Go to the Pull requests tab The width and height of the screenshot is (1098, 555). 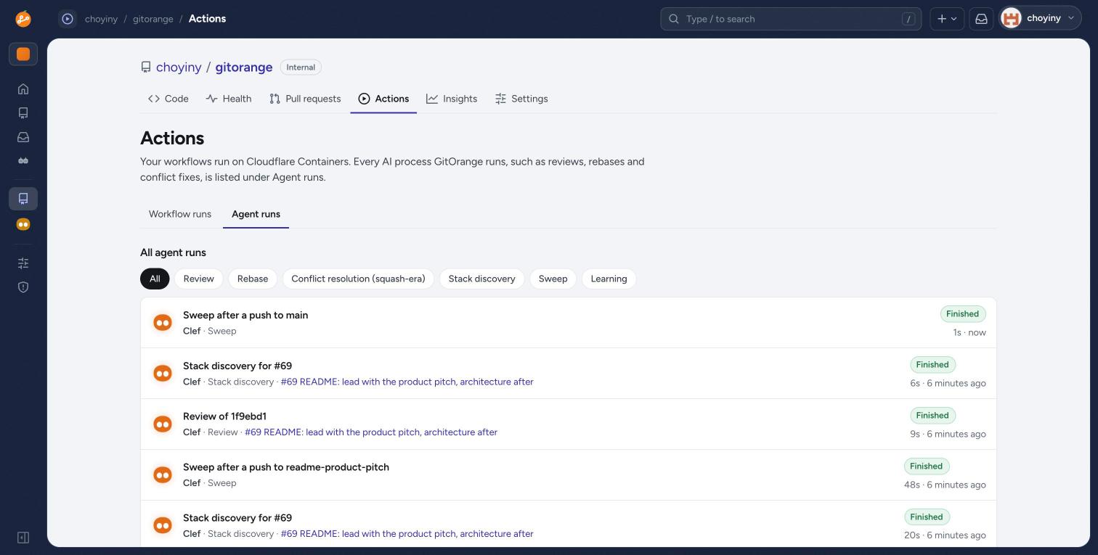[305, 99]
